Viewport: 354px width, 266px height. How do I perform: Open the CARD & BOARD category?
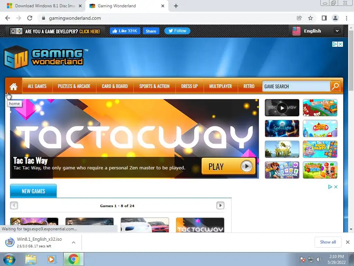click(x=115, y=86)
